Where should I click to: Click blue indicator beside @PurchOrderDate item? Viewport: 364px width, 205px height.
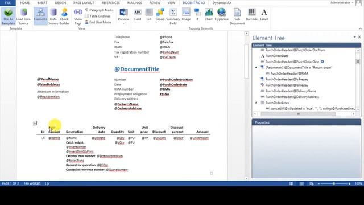pos(322,61)
